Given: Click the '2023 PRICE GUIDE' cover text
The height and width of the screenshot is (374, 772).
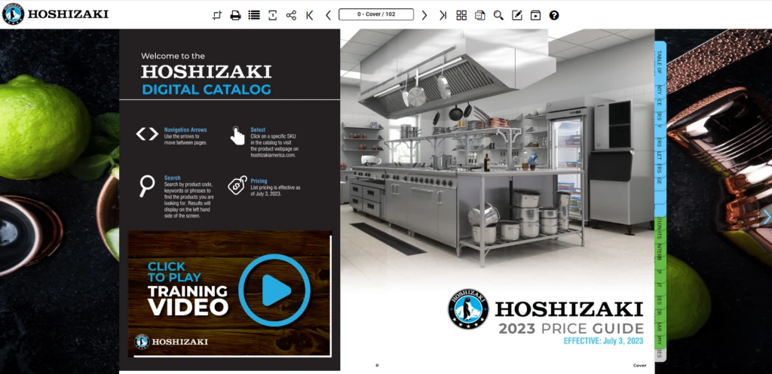Looking at the screenshot, I should 571,329.
